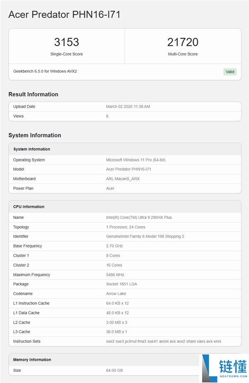Select GenuineIntel Family 6 Model 198 value
The height and width of the screenshot is (383, 249).
(145, 237)
